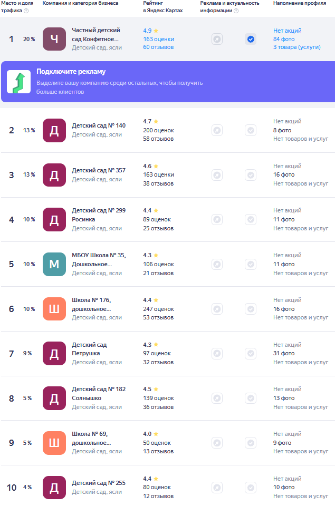Click '38 отзывов' for Детский сад № 357
The width and height of the screenshot is (335, 506).
158,183
